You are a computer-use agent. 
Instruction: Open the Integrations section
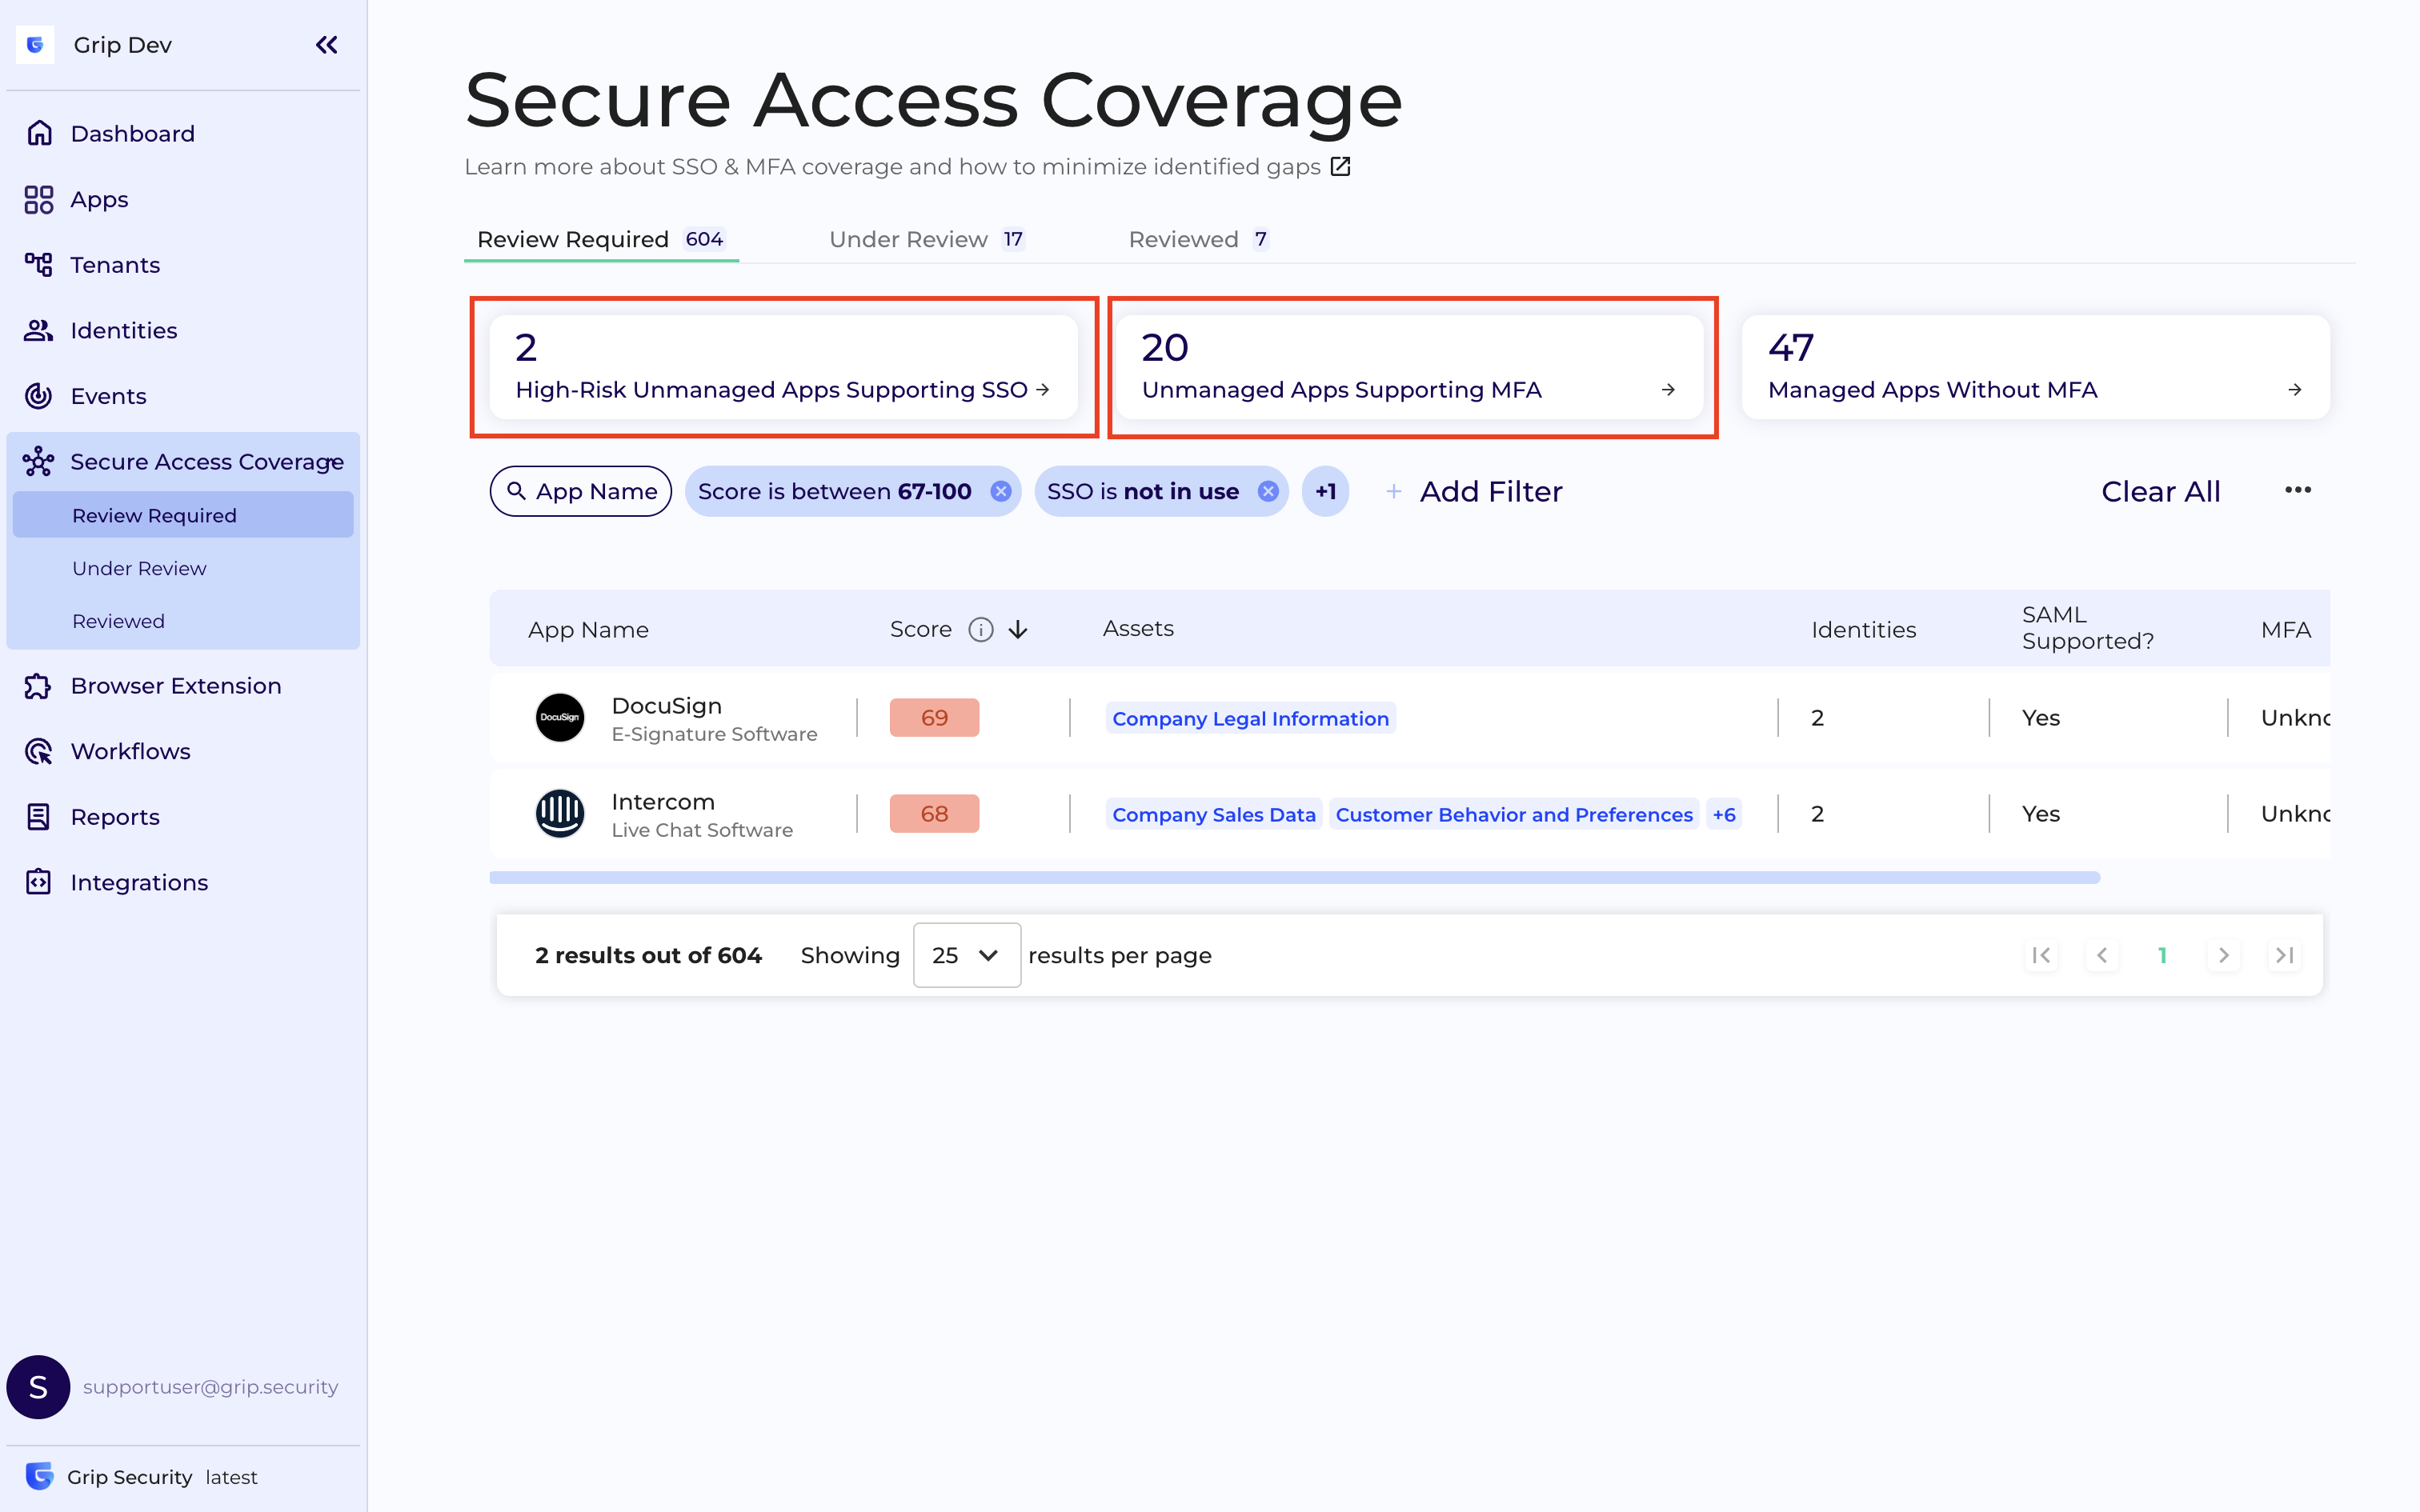(139, 882)
